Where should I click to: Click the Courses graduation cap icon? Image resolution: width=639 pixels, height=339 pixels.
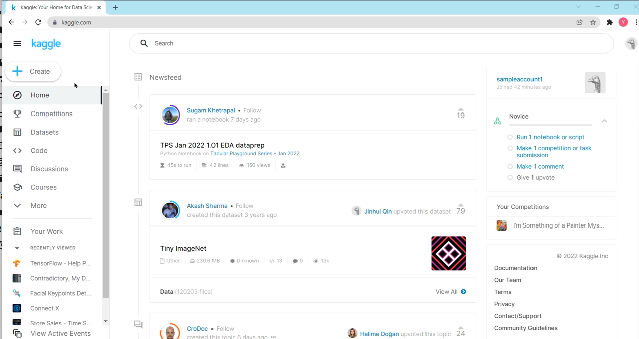point(17,187)
